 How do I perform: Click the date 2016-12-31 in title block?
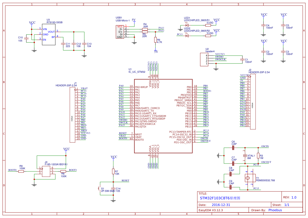point(221,205)
